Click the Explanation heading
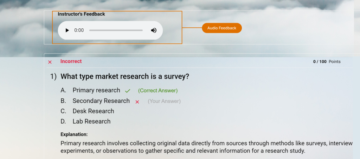The height and width of the screenshot is (159, 360). [x=74, y=134]
